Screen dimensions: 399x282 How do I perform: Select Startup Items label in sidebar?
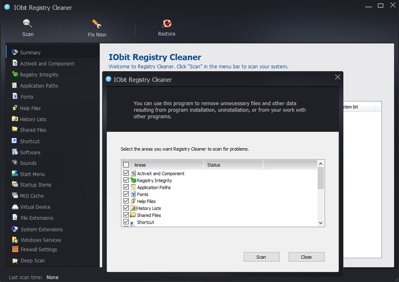point(36,185)
